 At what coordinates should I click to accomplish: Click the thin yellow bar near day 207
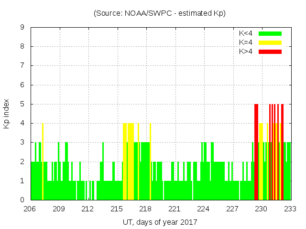43,162
